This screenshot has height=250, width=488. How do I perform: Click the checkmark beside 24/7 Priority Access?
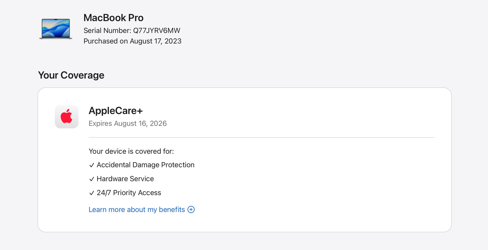point(92,193)
